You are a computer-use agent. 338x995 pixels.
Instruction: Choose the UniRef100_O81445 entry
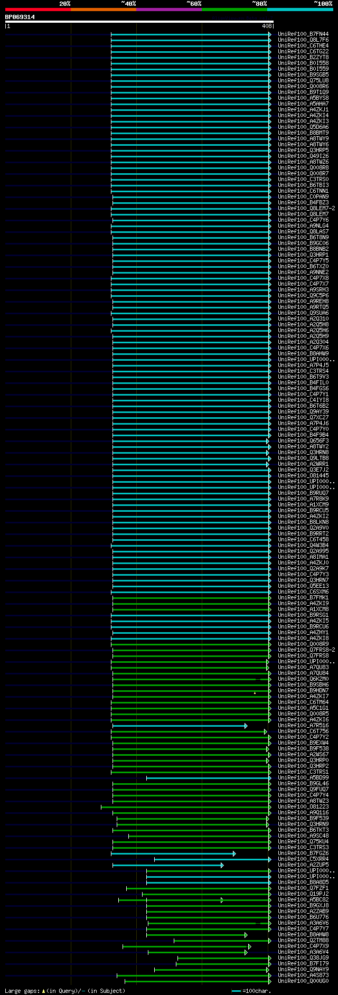pyautogui.click(x=303, y=476)
